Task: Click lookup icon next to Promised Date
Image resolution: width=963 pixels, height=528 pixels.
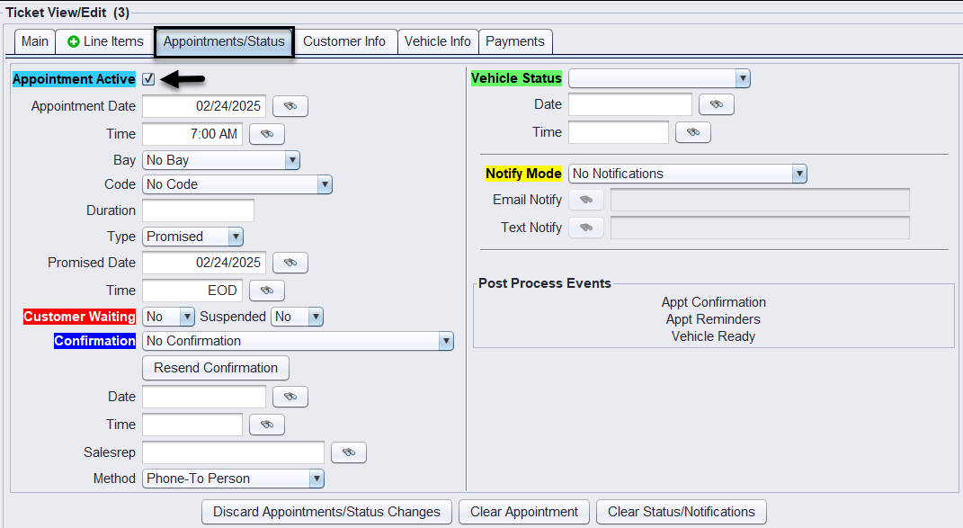Action: [x=290, y=263]
